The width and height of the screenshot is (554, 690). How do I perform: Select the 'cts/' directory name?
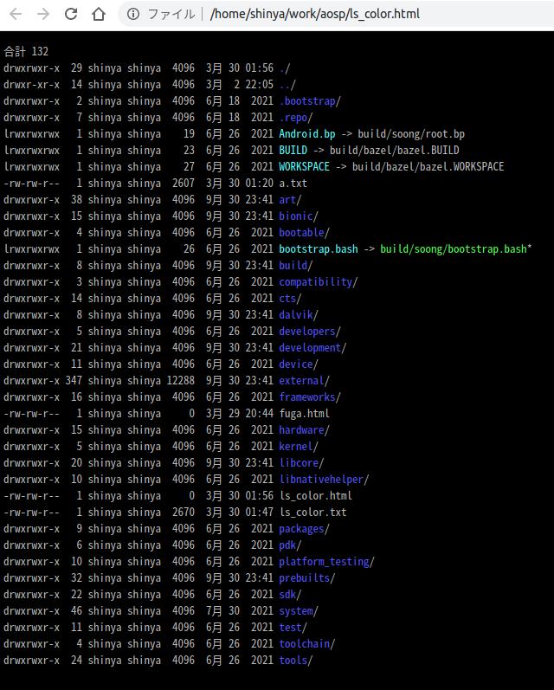(x=290, y=299)
